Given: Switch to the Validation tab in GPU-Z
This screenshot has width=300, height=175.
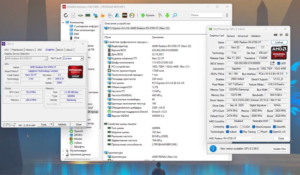Looking at the screenshot, I should point(256,36).
